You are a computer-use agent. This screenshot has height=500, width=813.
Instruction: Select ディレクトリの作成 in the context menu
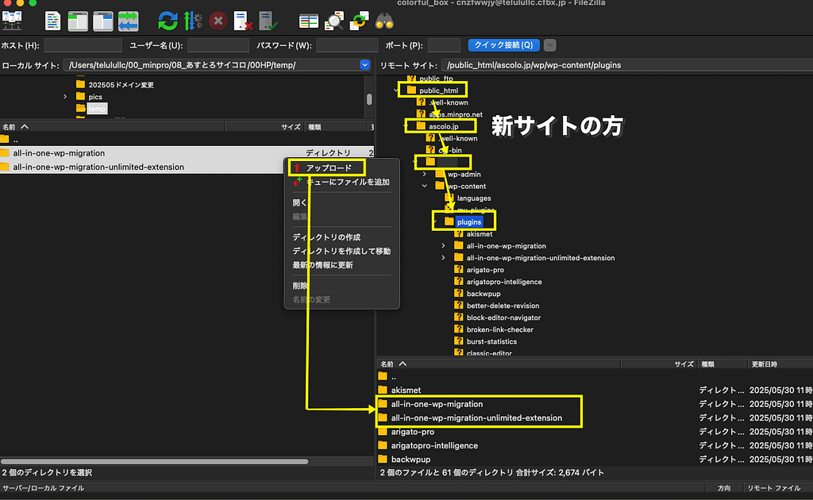point(326,237)
